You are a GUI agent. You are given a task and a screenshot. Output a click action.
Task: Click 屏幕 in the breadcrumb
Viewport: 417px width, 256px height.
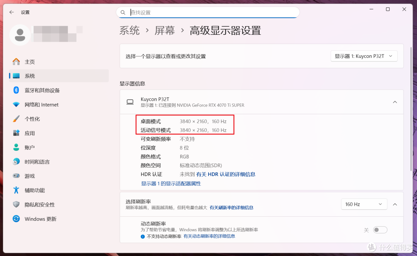point(164,31)
